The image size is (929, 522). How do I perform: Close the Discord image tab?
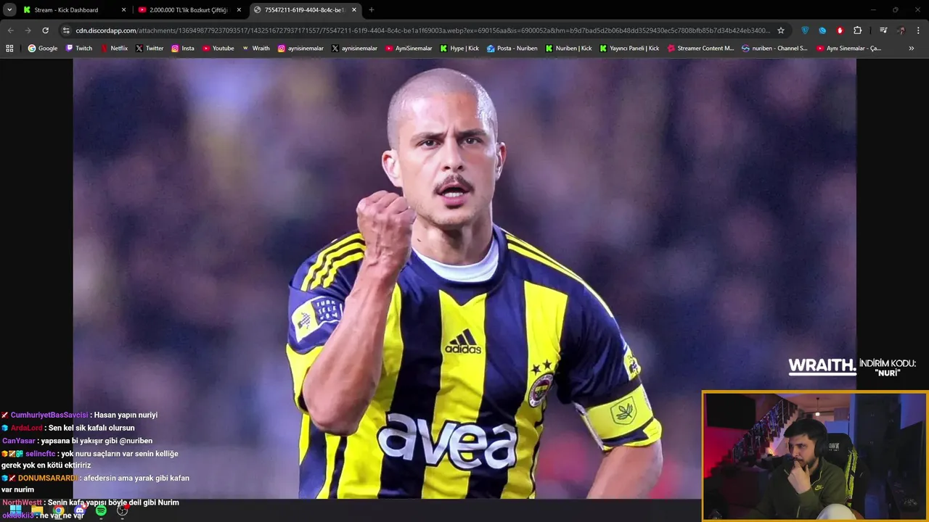tap(354, 10)
